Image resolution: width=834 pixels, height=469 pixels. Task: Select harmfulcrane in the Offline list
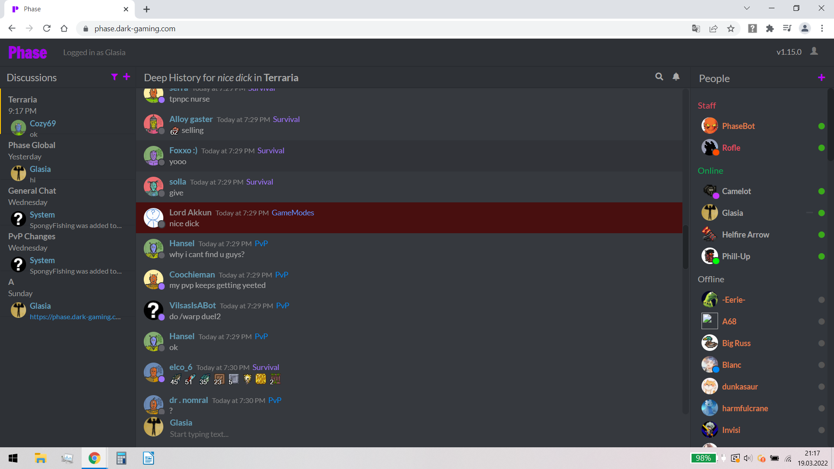click(x=745, y=408)
